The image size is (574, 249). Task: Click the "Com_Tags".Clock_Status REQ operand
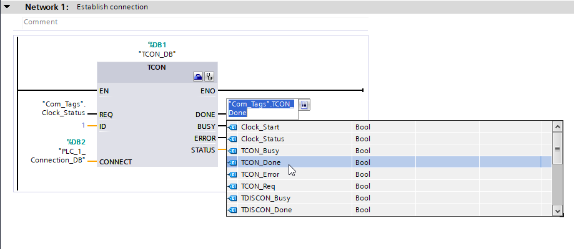click(x=60, y=108)
